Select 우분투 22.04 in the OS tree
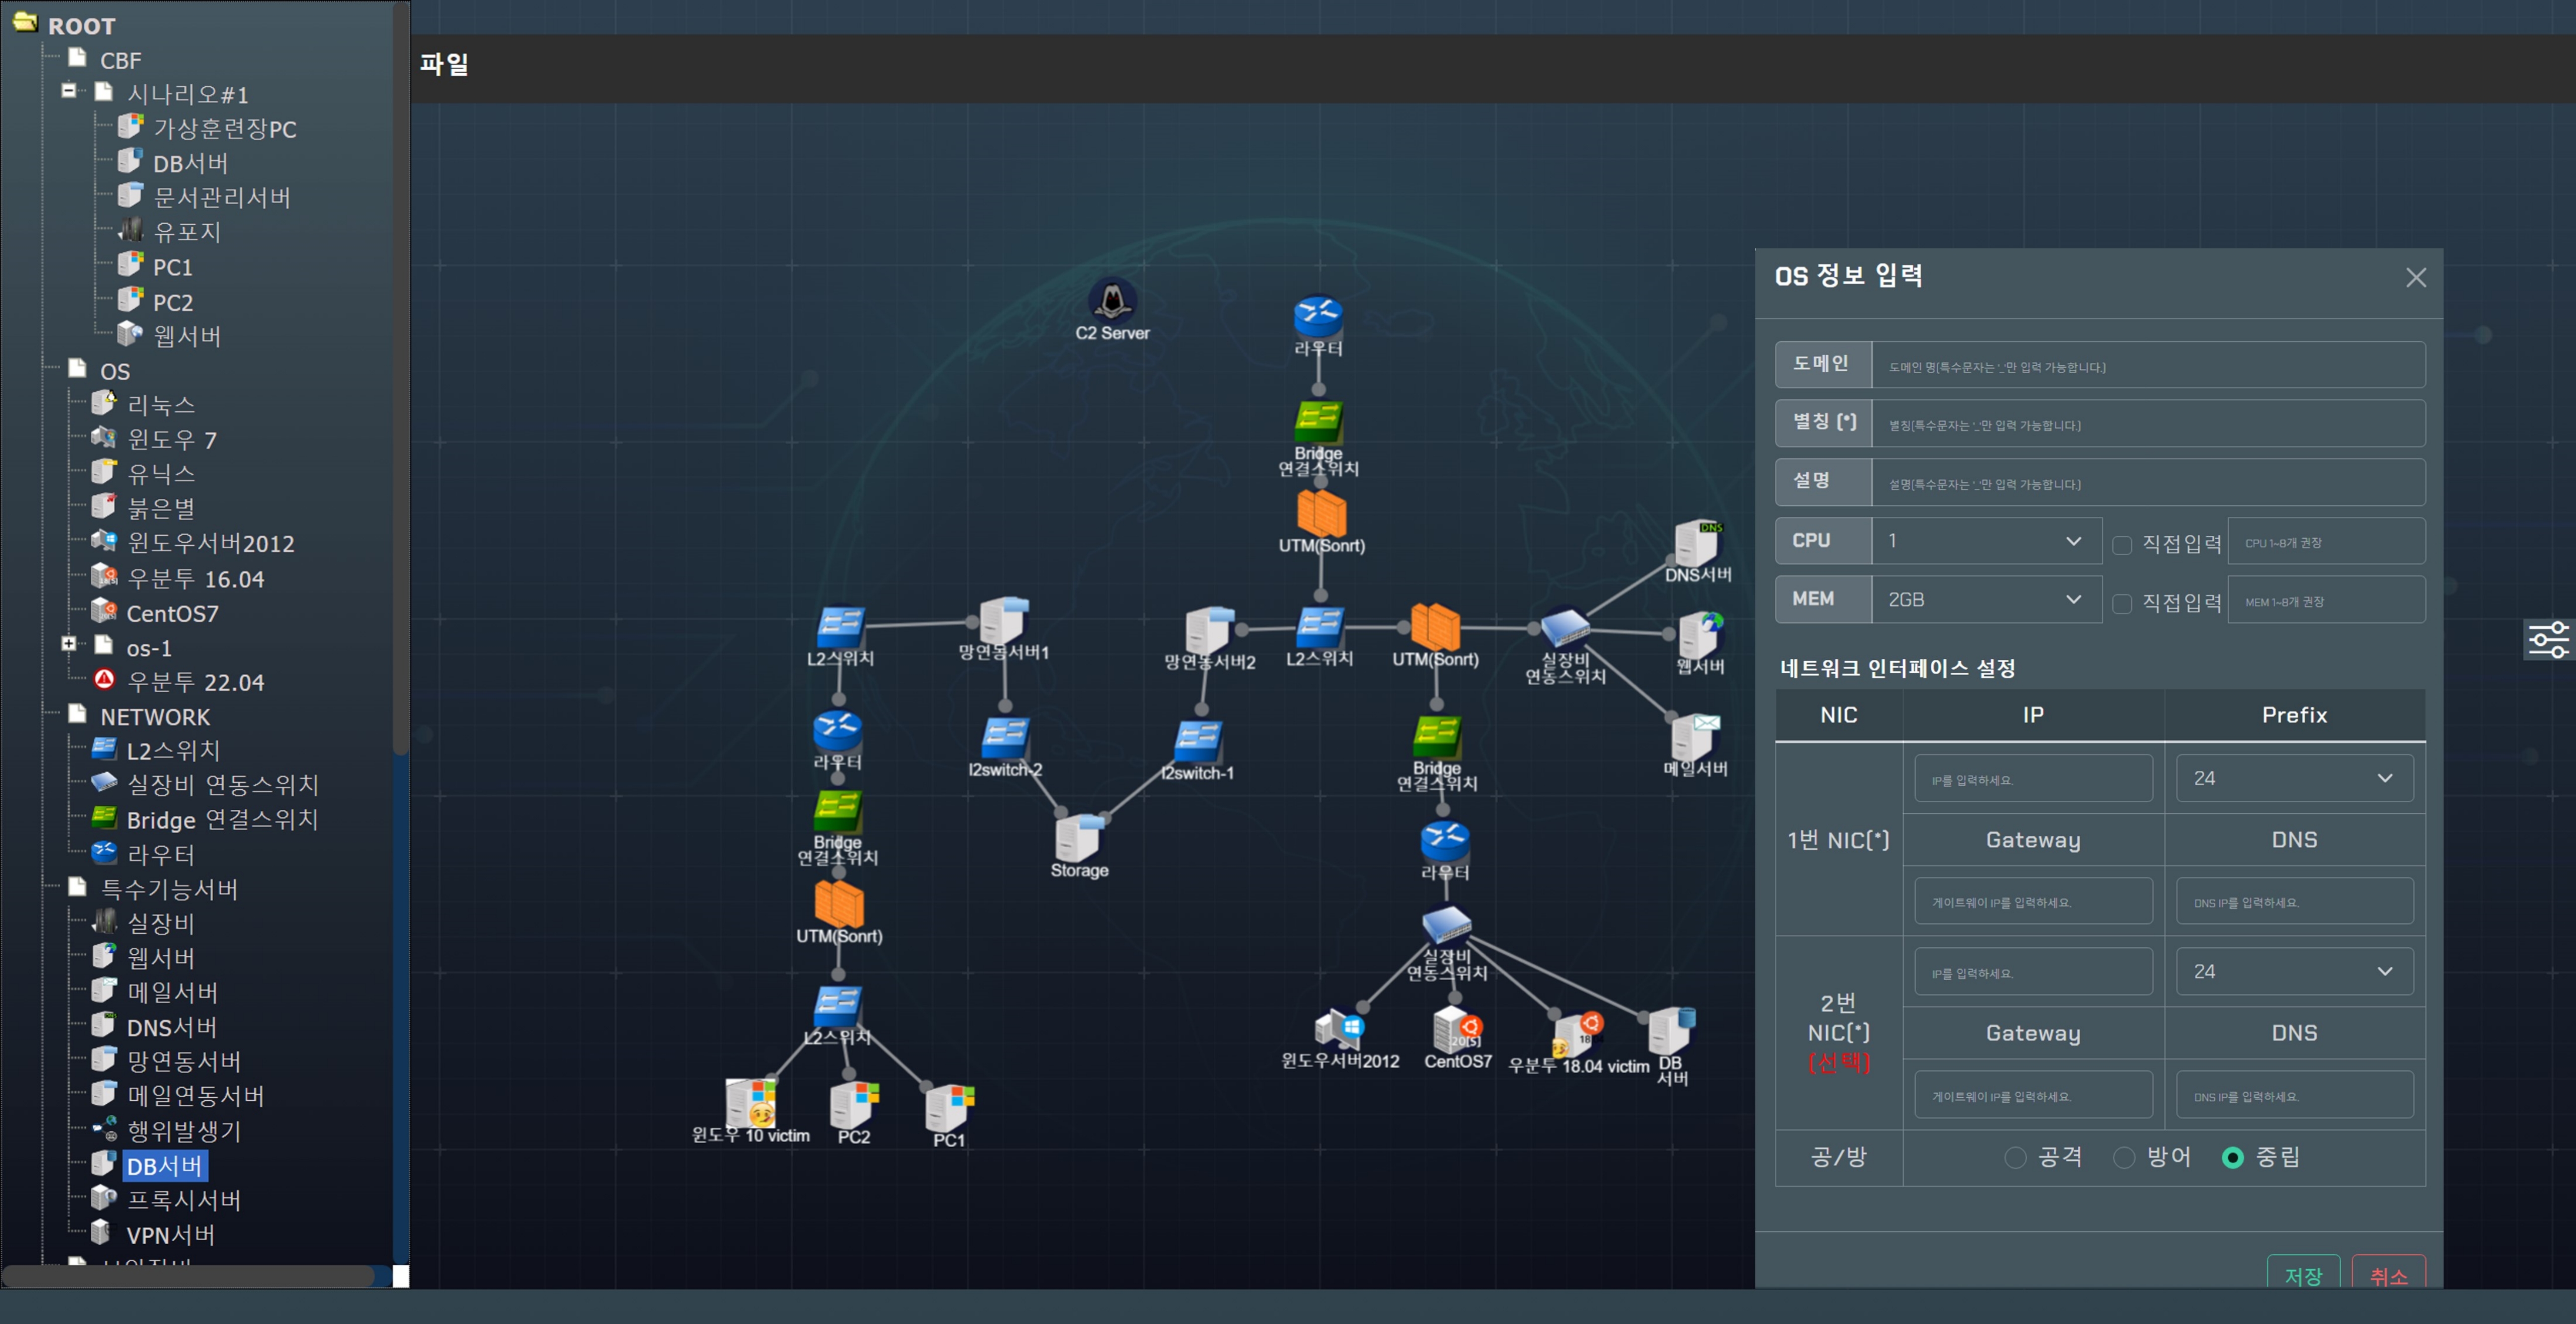This screenshot has width=2576, height=1324. 195,682
